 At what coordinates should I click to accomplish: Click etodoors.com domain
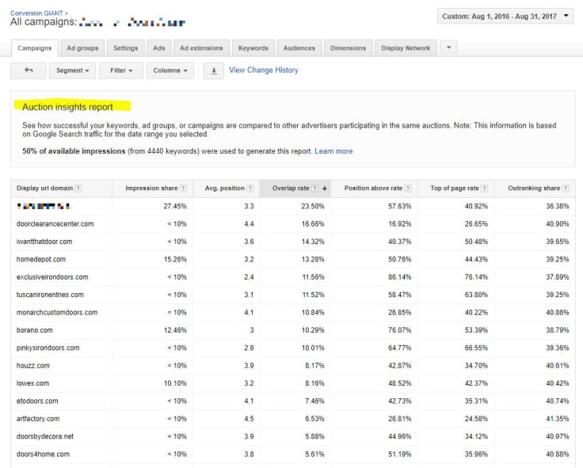[x=37, y=401]
